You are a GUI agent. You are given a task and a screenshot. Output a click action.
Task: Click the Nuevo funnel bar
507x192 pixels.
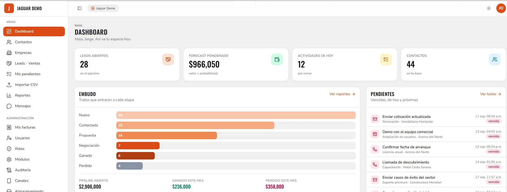tap(236, 115)
